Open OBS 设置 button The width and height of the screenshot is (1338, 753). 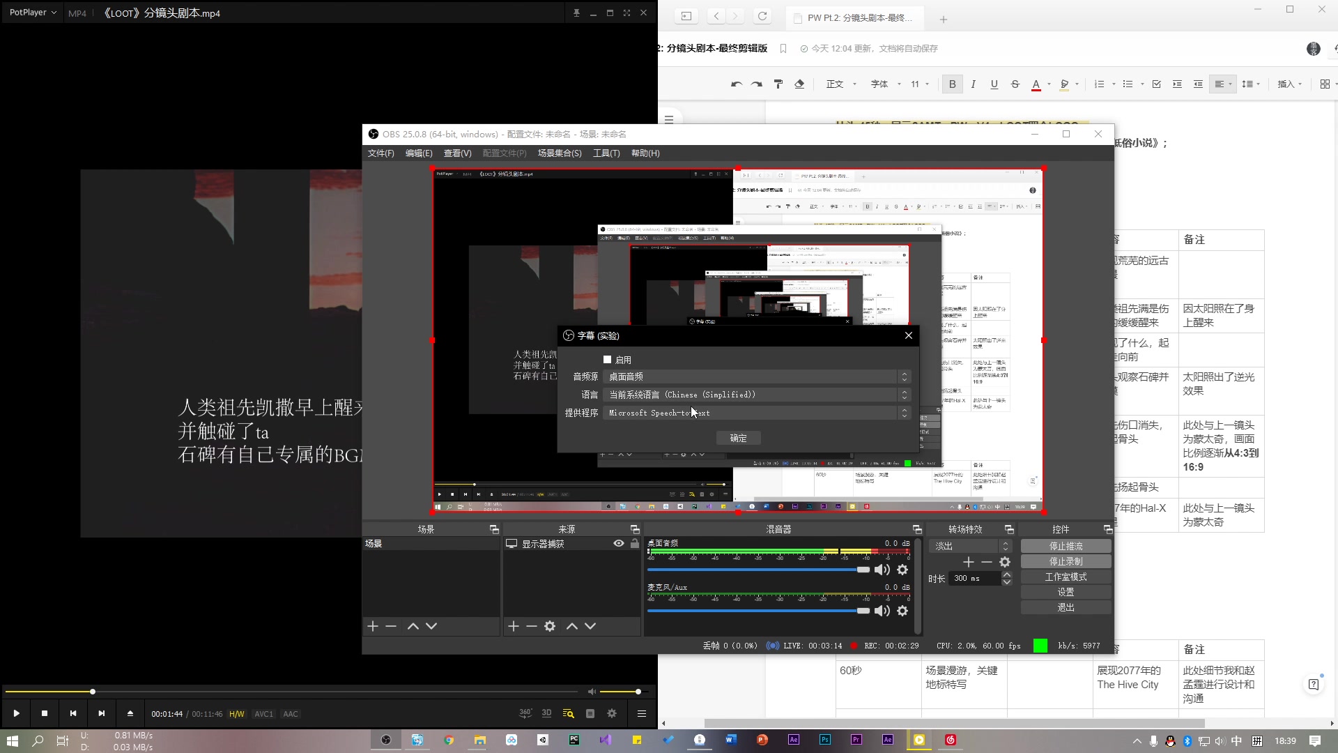coord(1066,592)
